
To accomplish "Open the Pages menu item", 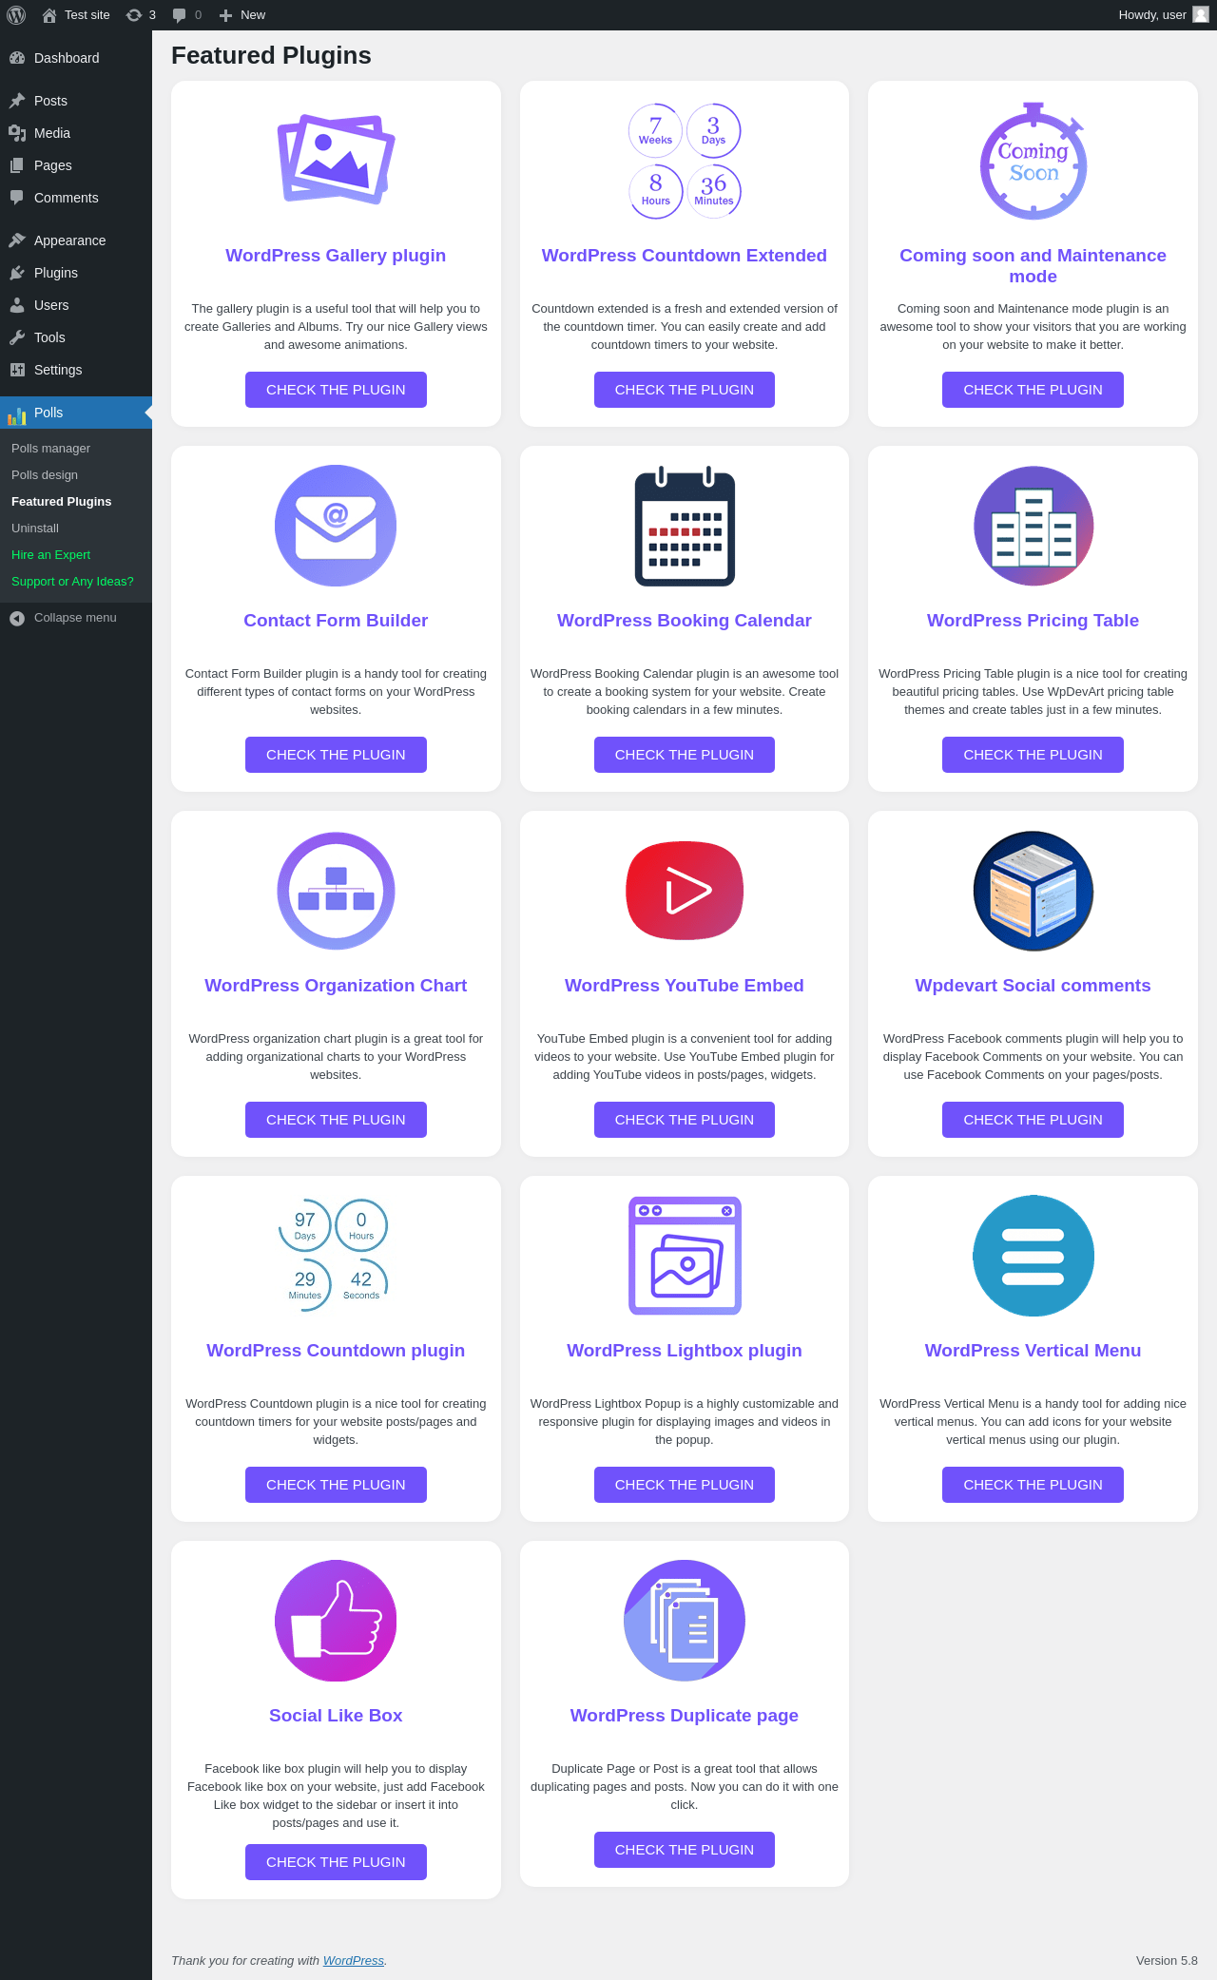I will [x=76, y=165].
